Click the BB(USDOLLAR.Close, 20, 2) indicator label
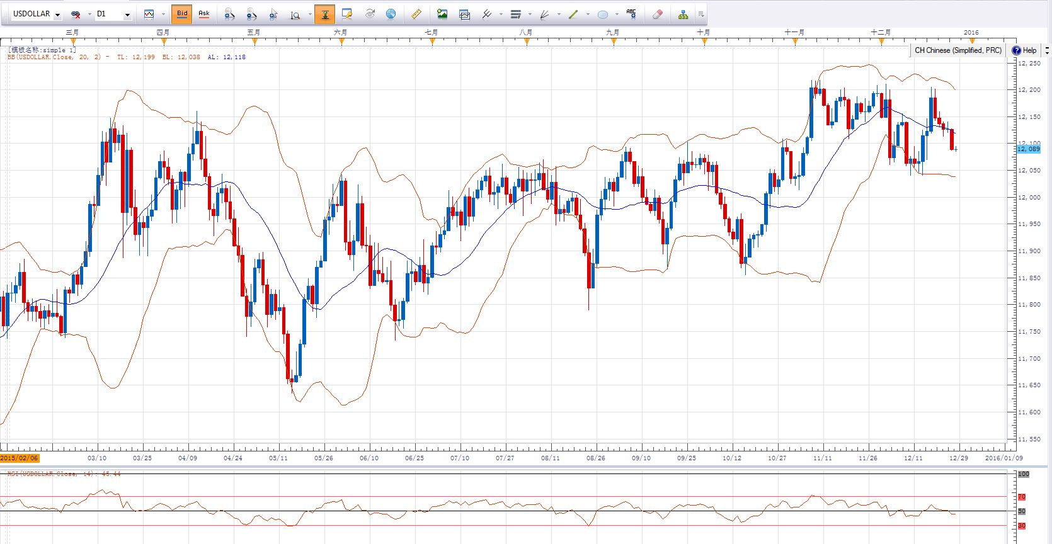Viewport: 1052px width, 544px height. coord(54,57)
